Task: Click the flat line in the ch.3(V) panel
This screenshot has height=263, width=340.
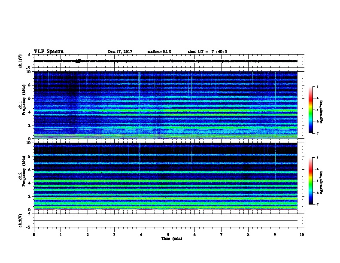Action: (x=166, y=221)
